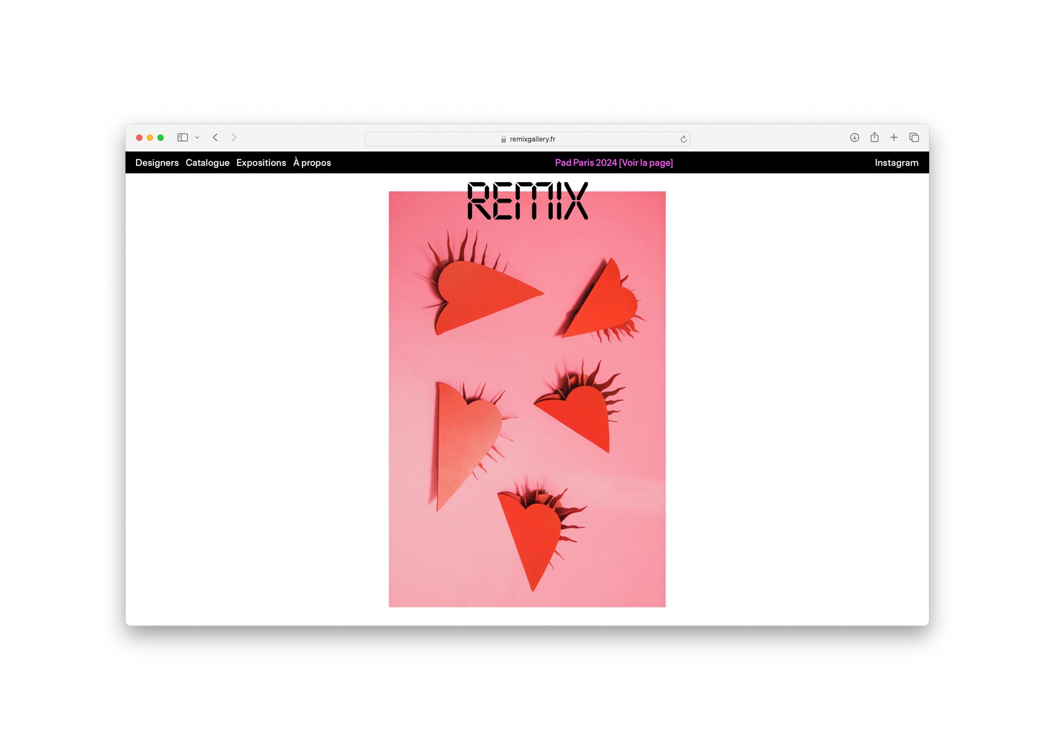The image size is (1055, 750).
Task: Open the Share icon menu
Action: (874, 138)
